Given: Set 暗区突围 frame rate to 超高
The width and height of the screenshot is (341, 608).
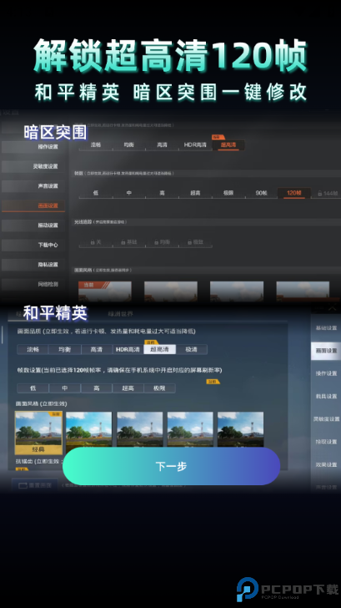Looking at the screenshot, I should 195,193.
